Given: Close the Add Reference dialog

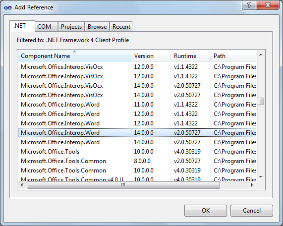Looking at the screenshot, I should click(268, 5).
